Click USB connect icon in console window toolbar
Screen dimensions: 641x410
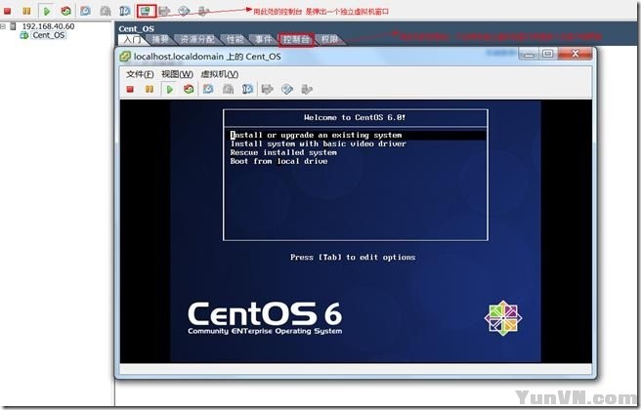coord(307,89)
